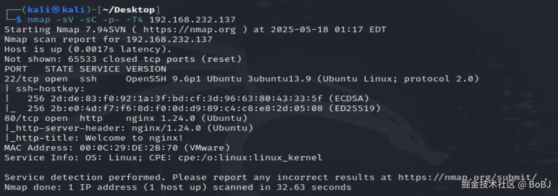Image resolution: width=558 pixels, height=196 pixels.
Task: Click the BoBJ watermark text
Action: 540,184
